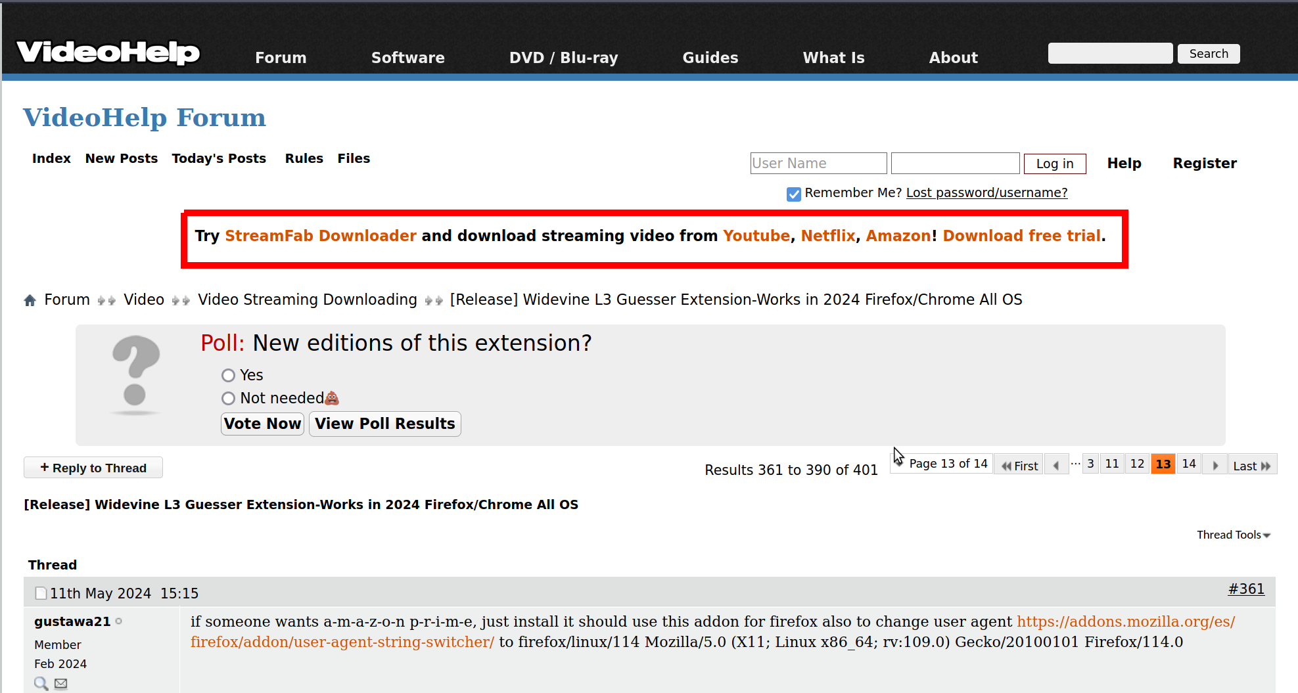The width and height of the screenshot is (1298, 693).
Task: Click the Help link
Action: [1124, 164]
